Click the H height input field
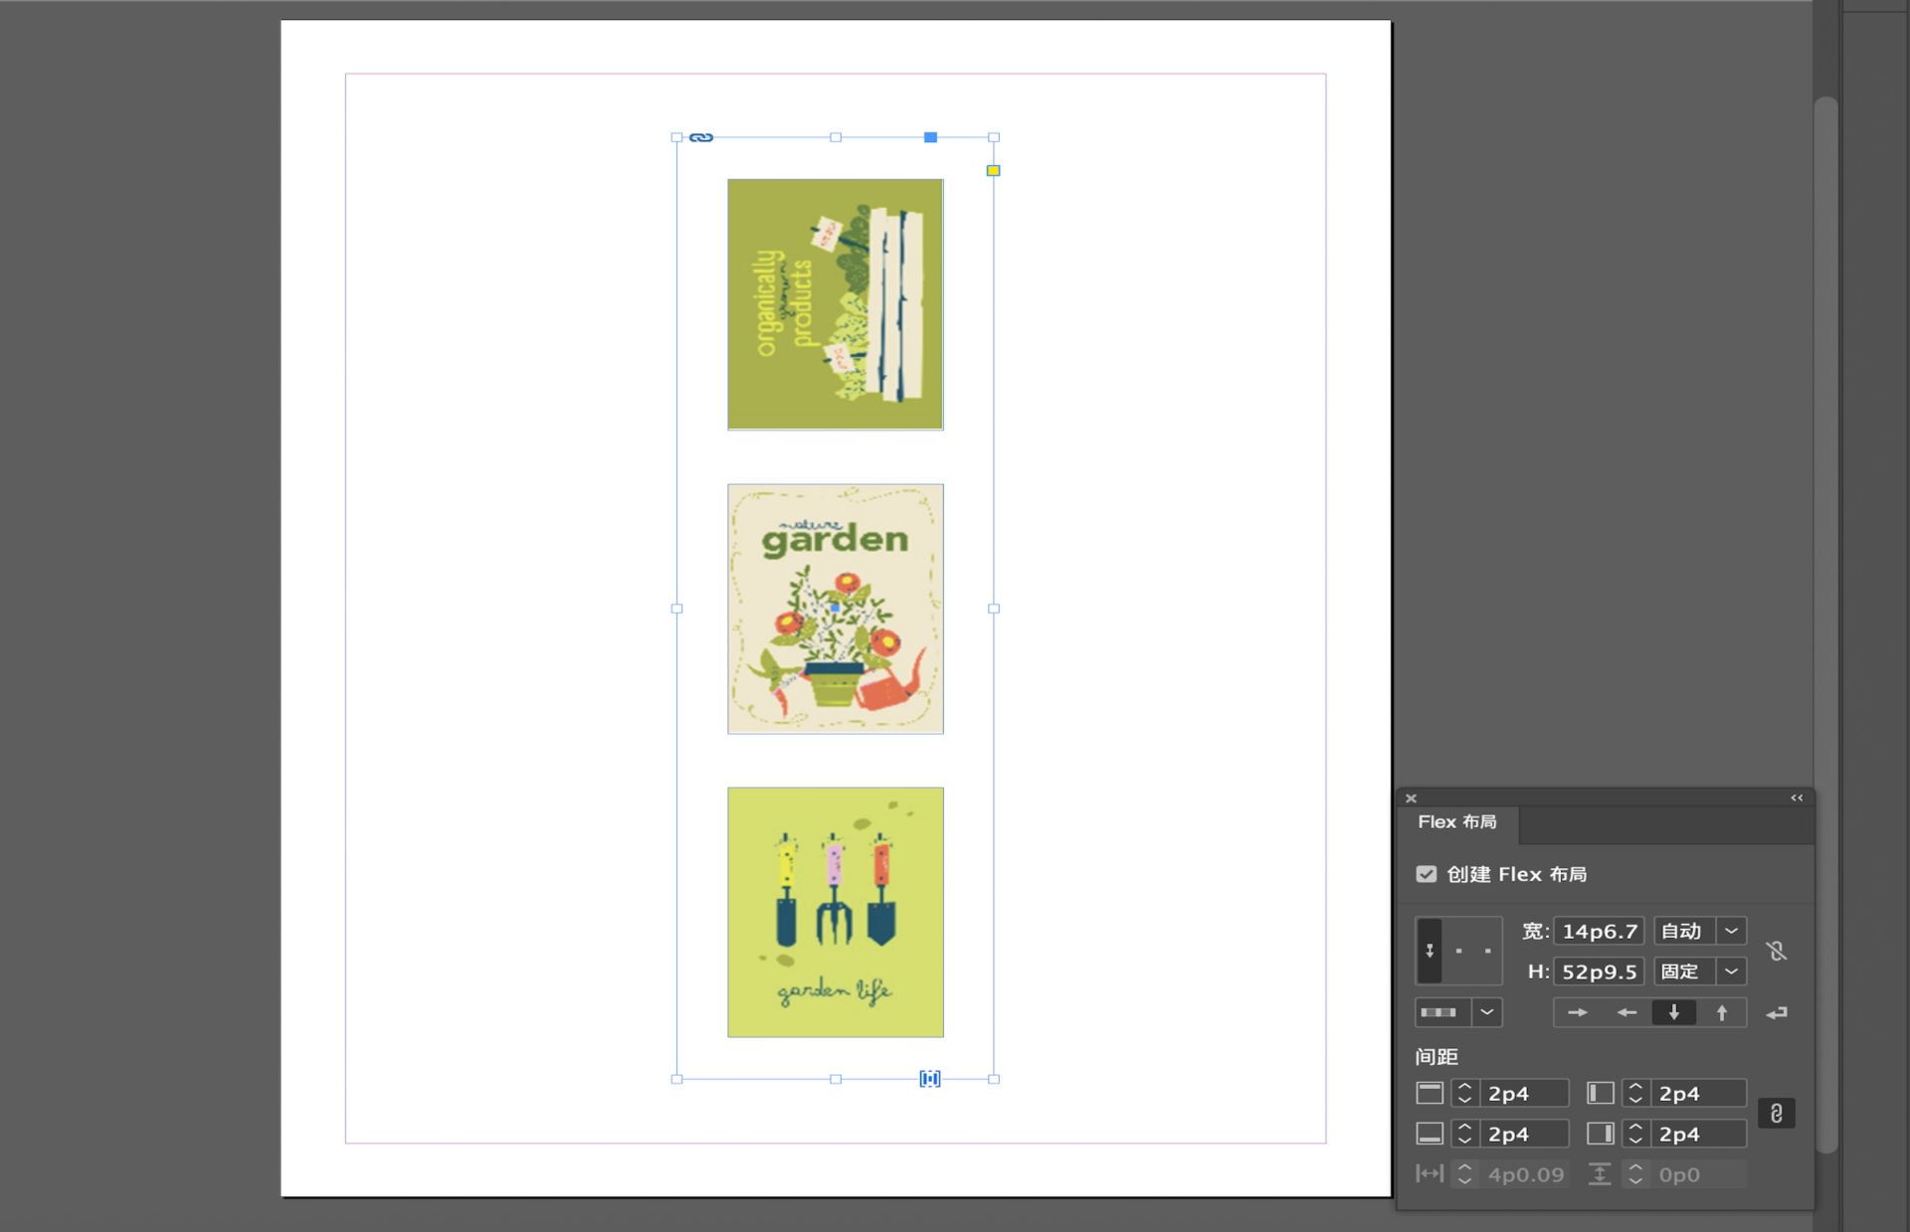This screenshot has width=1910, height=1232. (x=1598, y=971)
